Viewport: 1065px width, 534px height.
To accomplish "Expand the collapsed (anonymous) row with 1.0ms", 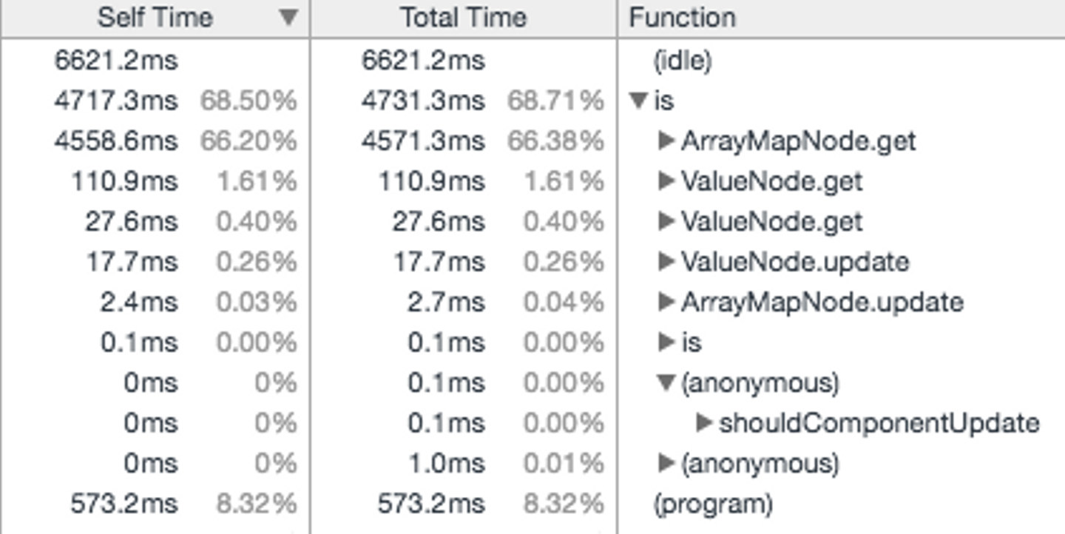I will pyautogui.click(x=666, y=464).
